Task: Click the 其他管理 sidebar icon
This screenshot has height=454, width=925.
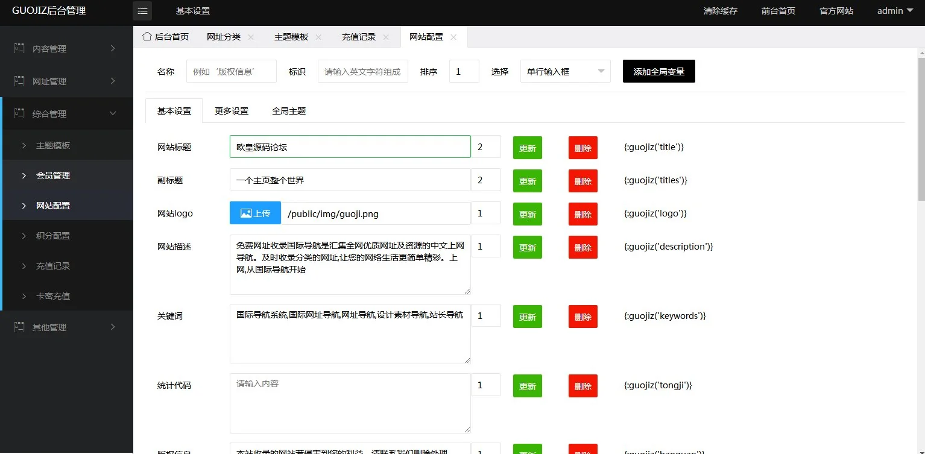Action: pyautogui.click(x=19, y=327)
